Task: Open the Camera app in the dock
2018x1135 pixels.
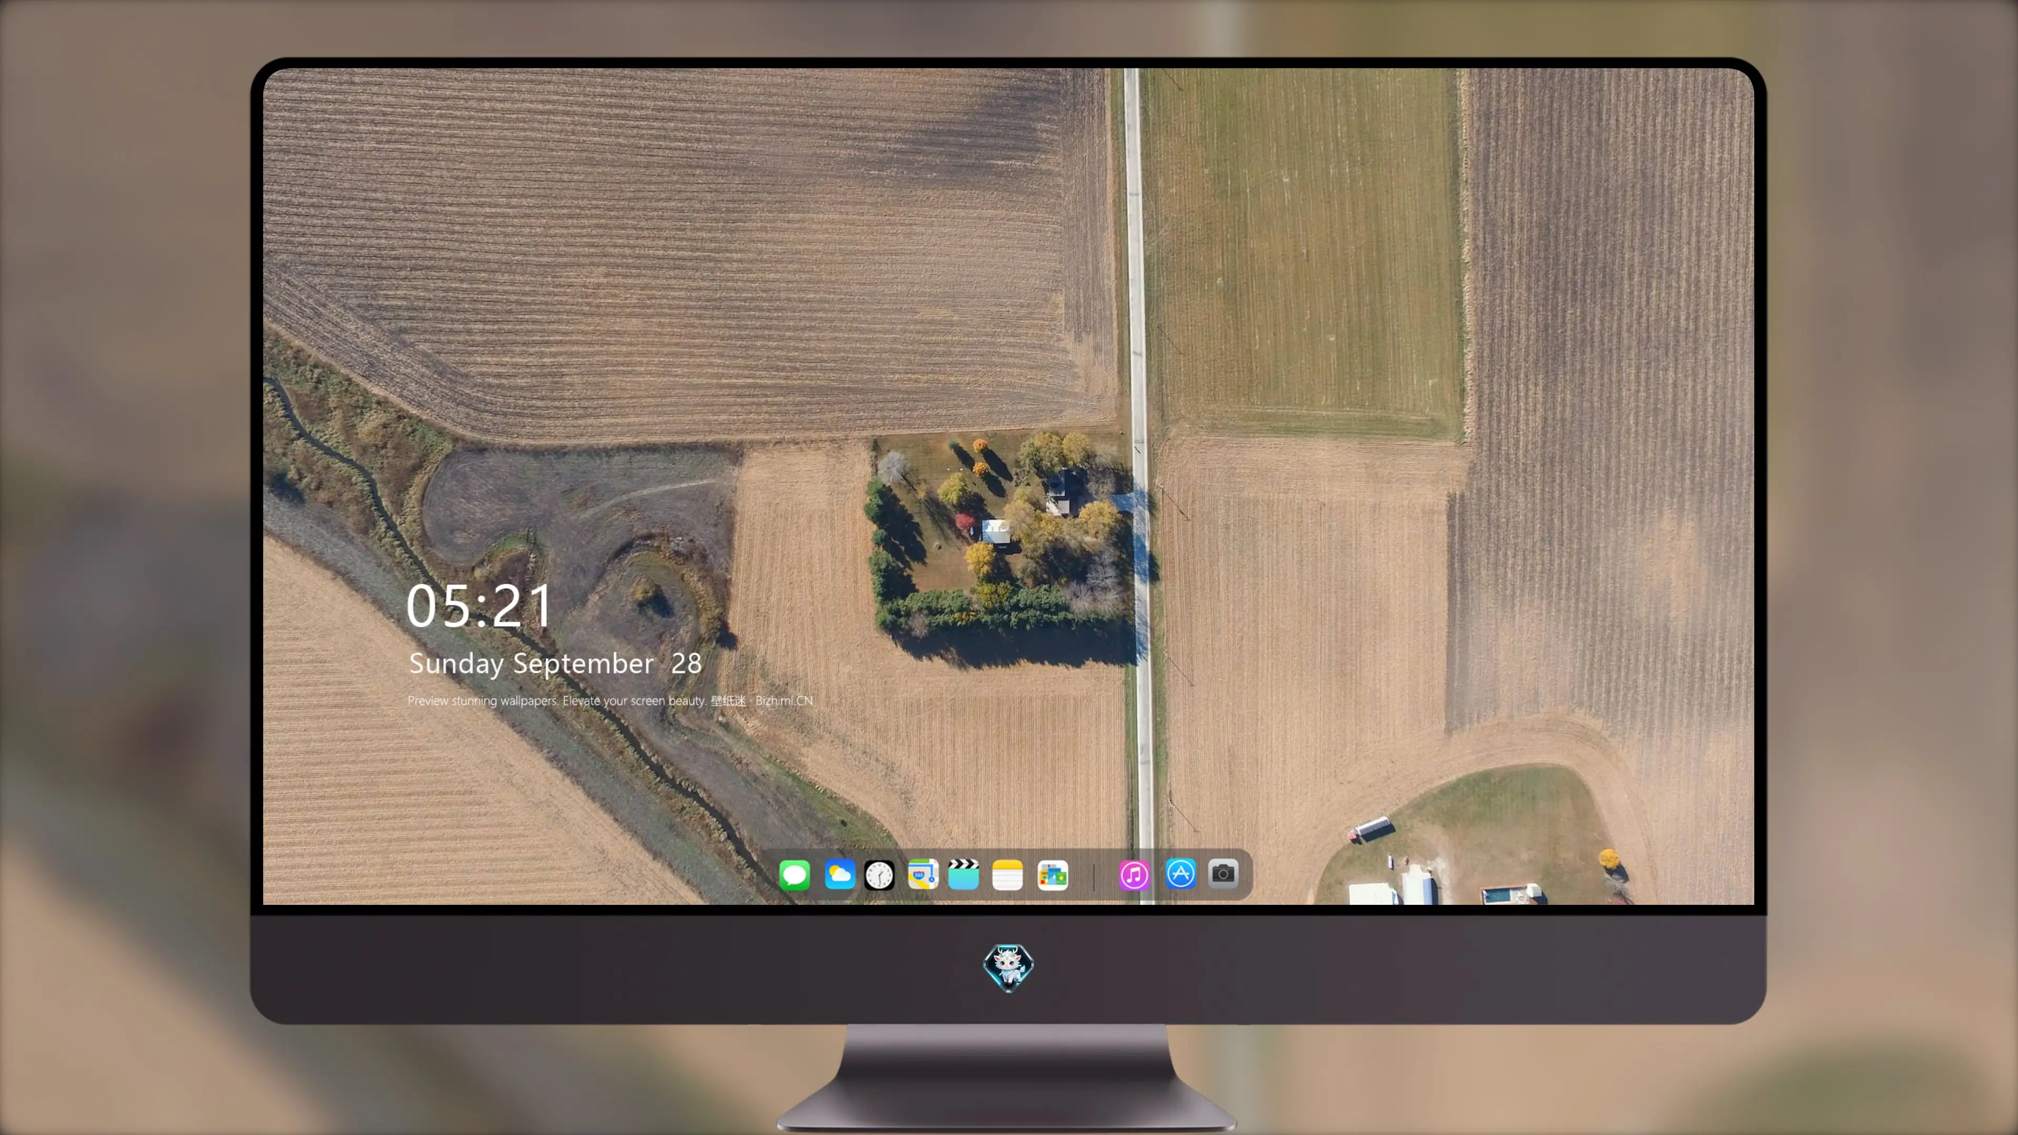Action: click(x=1223, y=873)
